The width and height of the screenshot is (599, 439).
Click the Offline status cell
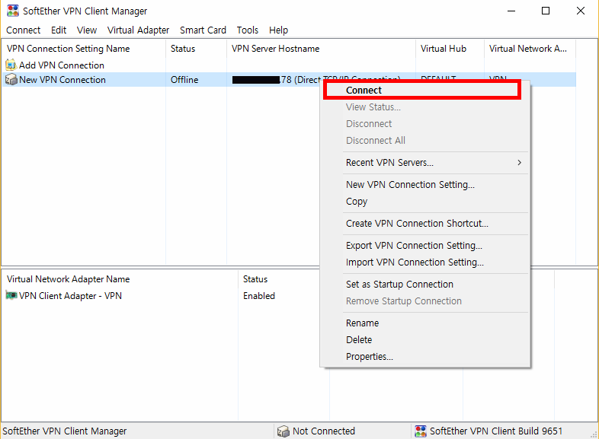click(184, 80)
